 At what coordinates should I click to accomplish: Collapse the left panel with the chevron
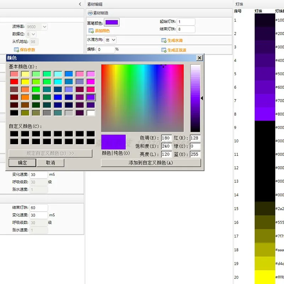(80, 4)
